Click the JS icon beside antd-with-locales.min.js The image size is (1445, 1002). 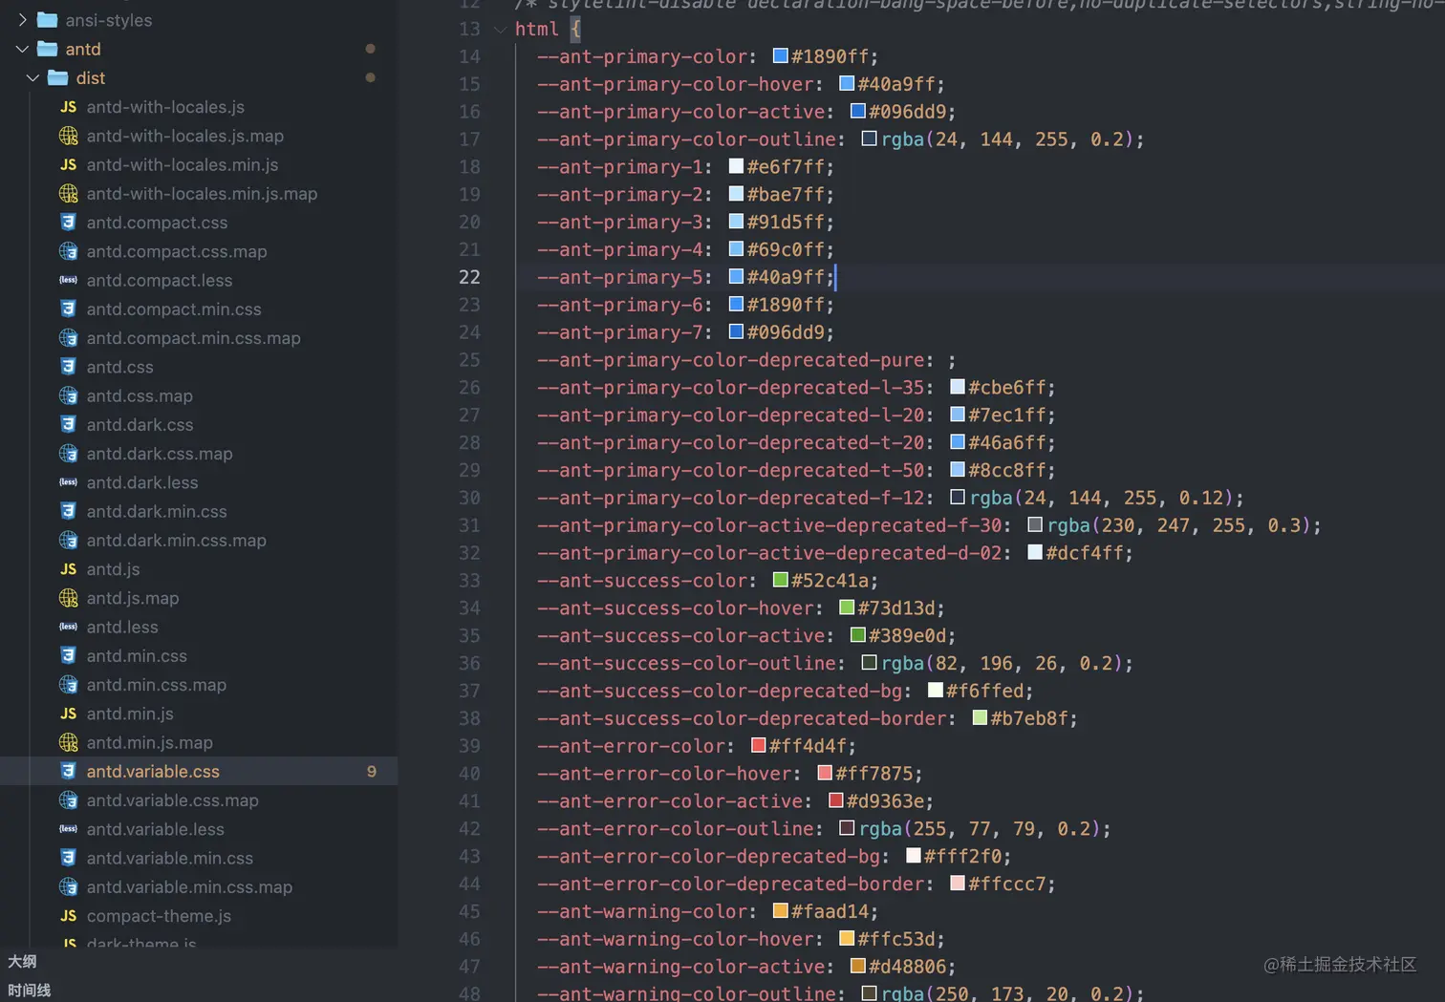[68, 164]
